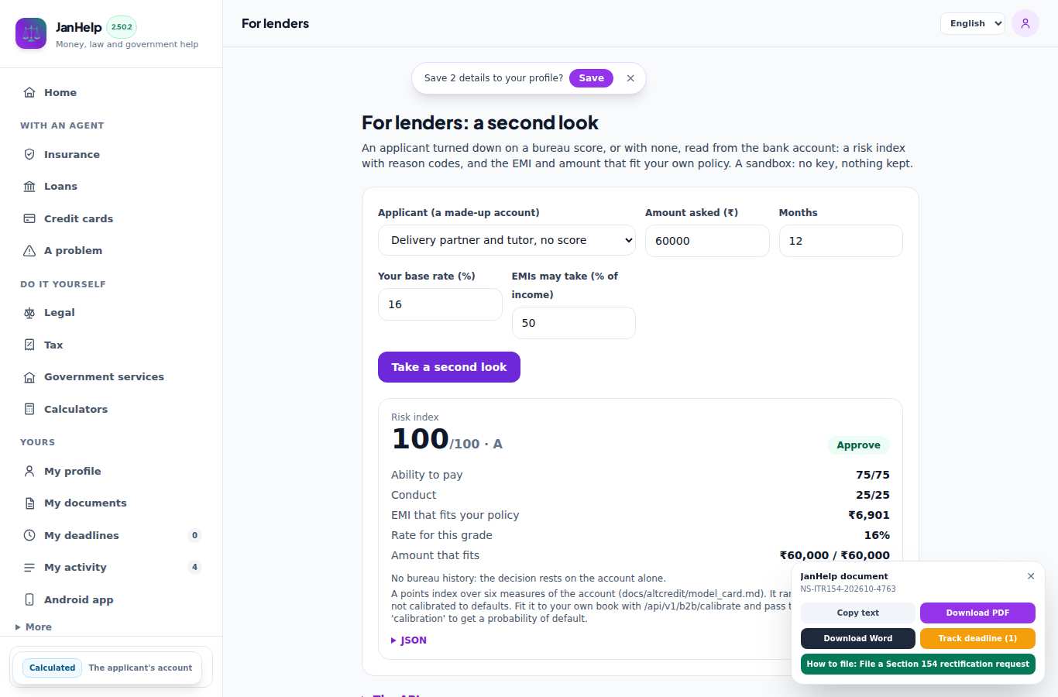The image size is (1058, 697).
Task: Open My documents icon
Action: 29,503
